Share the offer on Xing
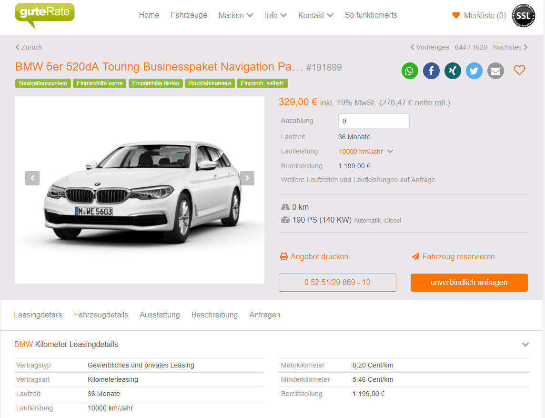The image size is (545, 418). pos(453,71)
